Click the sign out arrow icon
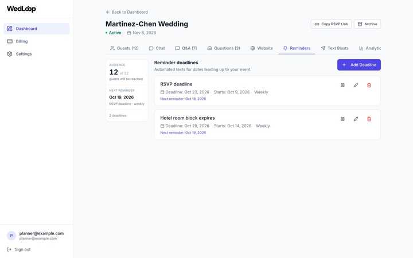This screenshot has height=258, width=413. click(9, 249)
